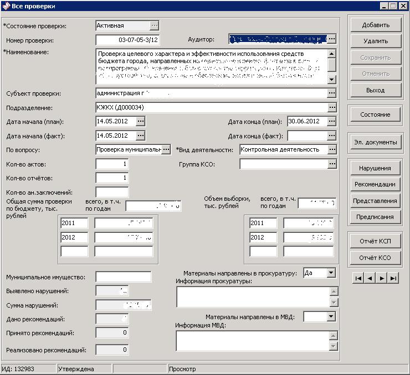Screen dimensions: 410x375
Task: Close the Все проверки window
Action: point(403,6)
